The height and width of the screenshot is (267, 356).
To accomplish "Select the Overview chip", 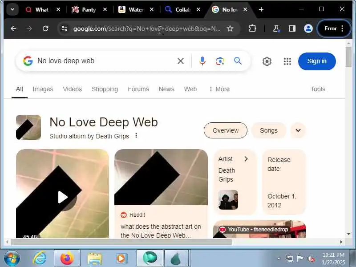I will pyautogui.click(x=226, y=130).
